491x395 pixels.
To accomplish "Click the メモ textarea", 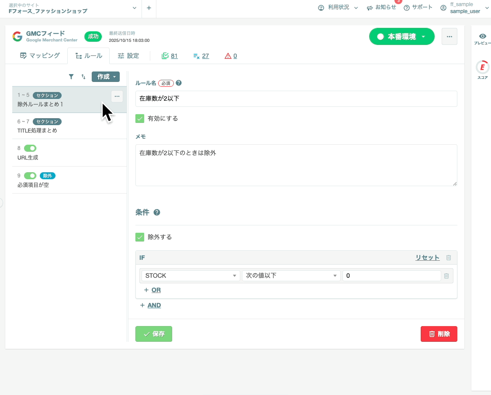I will pyautogui.click(x=296, y=165).
